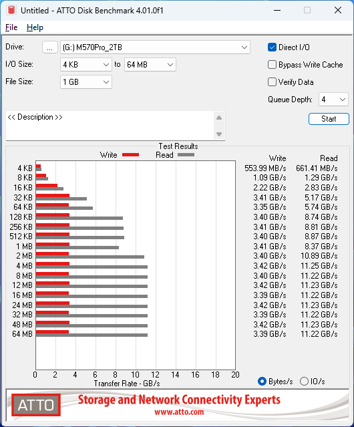Click the description scroll down arrow

tap(219, 134)
